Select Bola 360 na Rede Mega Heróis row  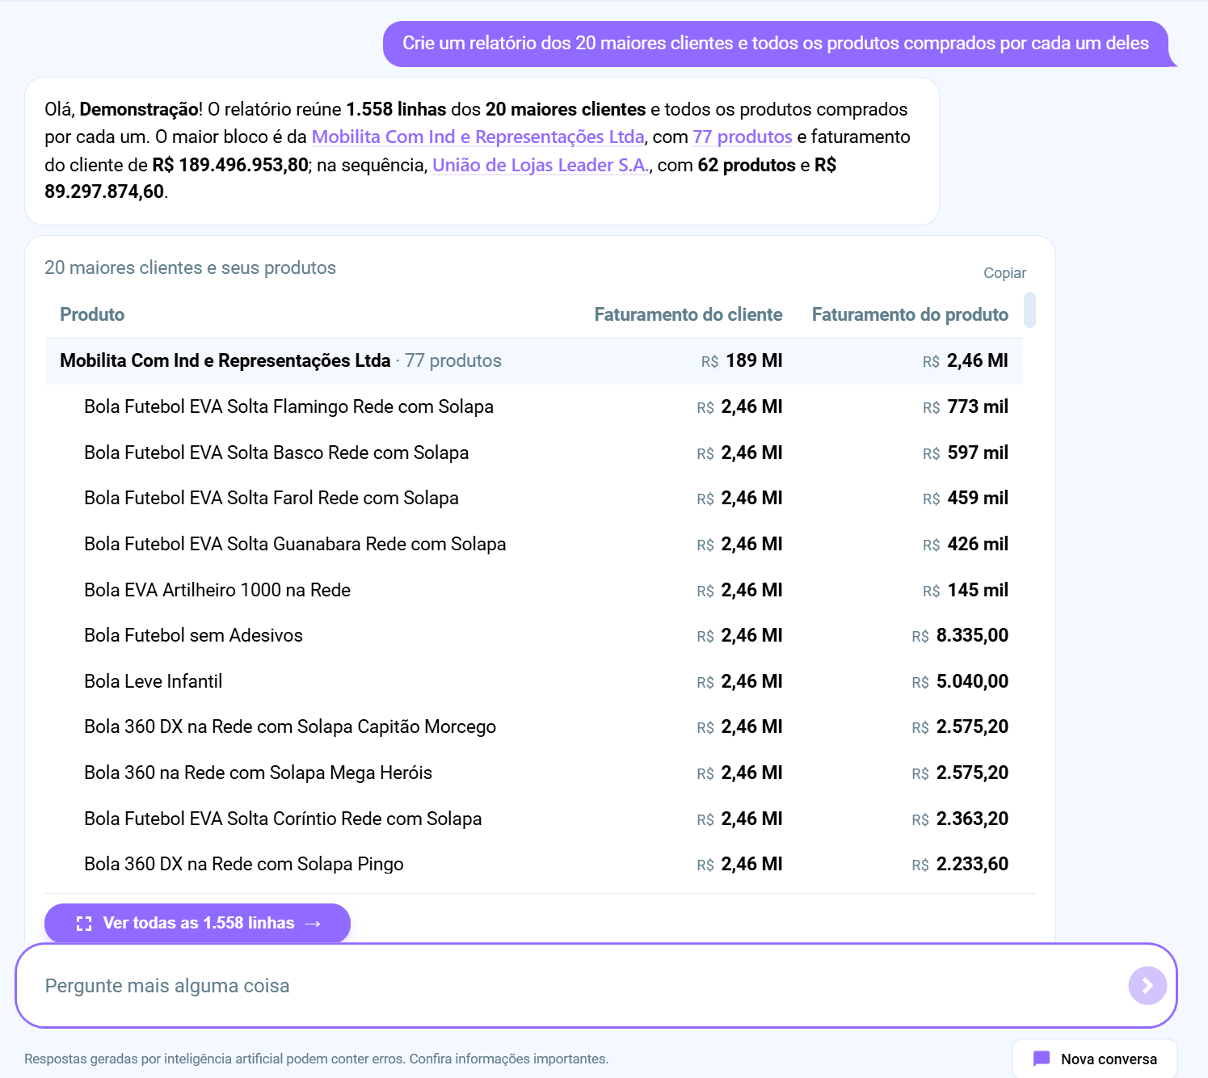[533, 773]
